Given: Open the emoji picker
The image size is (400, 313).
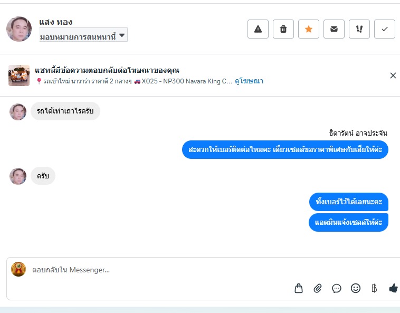Looking at the screenshot, I should [x=356, y=288].
